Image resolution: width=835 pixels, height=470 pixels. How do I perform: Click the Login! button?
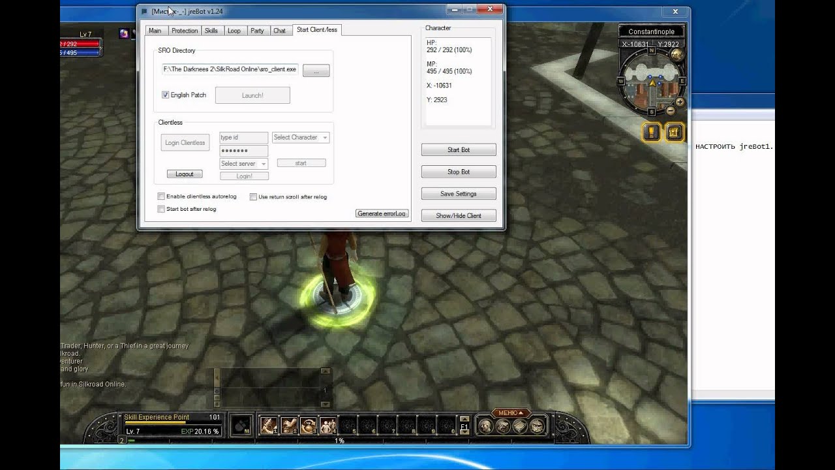click(244, 176)
